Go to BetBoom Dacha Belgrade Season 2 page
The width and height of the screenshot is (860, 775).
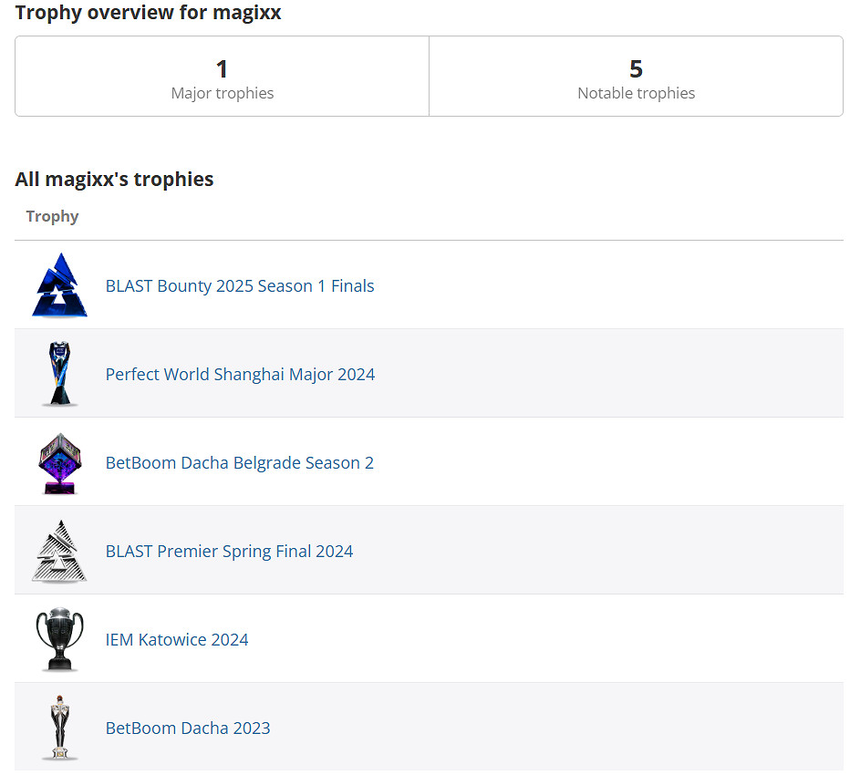pyautogui.click(x=239, y=463)
